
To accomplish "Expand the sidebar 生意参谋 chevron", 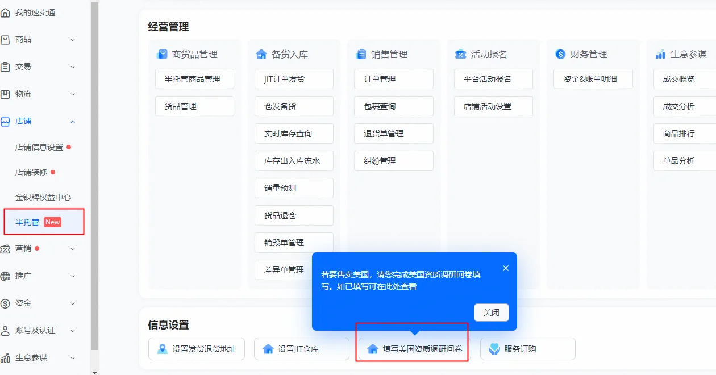I will click(73, 358).
